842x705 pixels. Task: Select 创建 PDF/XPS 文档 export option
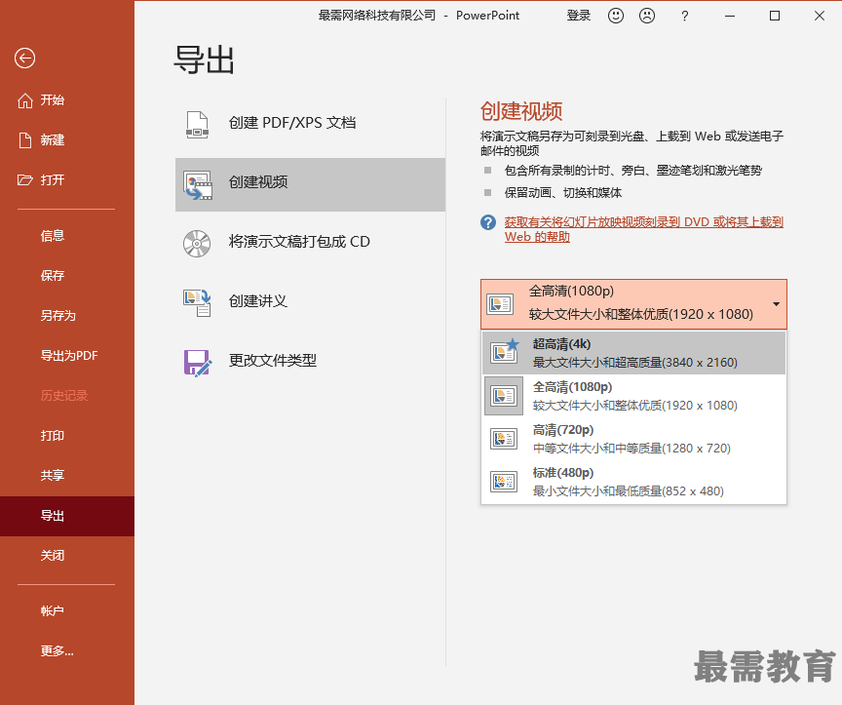[310, 123]
